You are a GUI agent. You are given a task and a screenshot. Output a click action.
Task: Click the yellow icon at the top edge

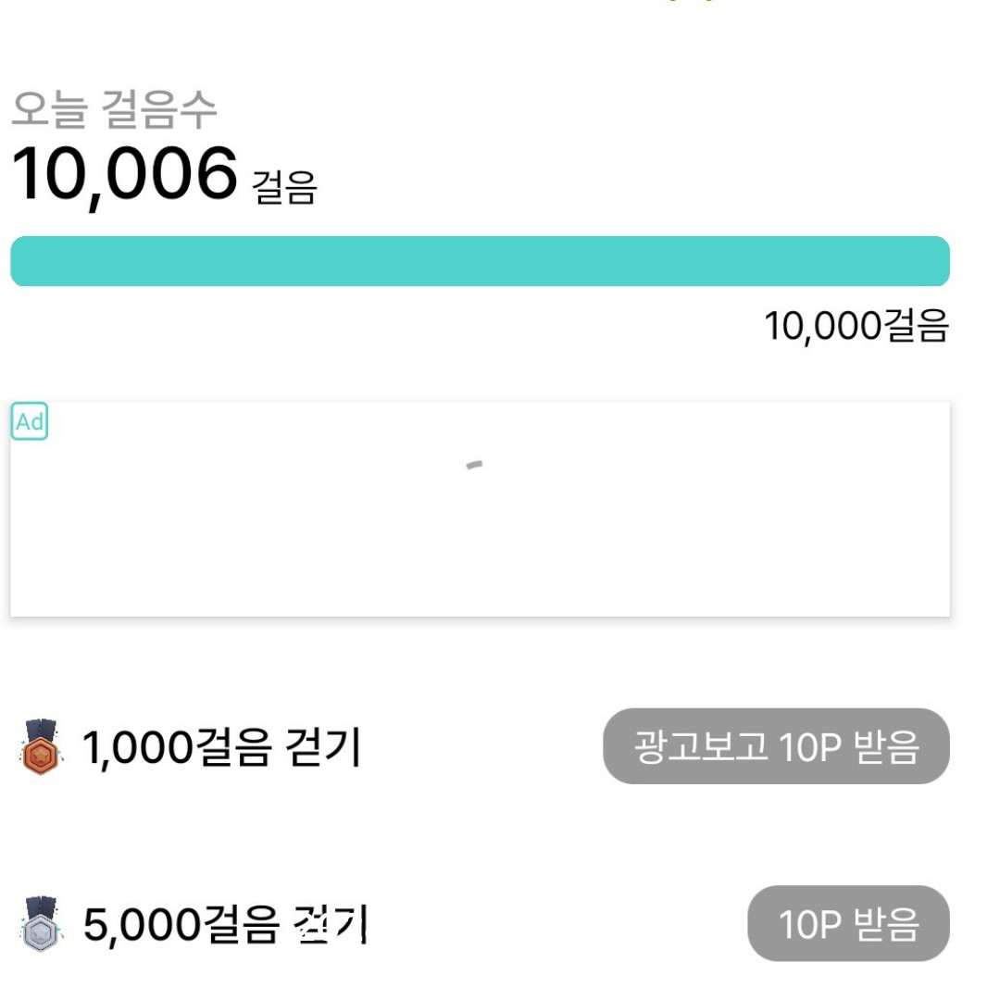coord(689,2)
